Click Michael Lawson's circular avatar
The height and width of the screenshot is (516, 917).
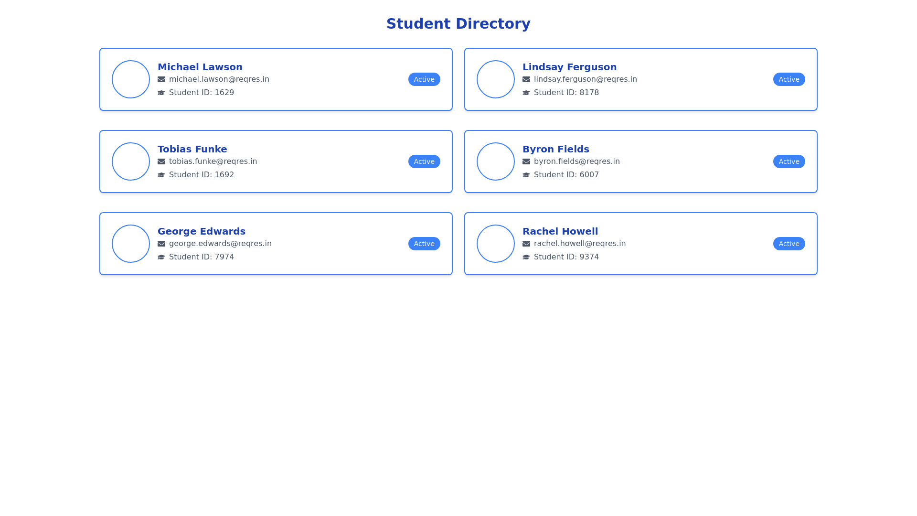[131, 79]
